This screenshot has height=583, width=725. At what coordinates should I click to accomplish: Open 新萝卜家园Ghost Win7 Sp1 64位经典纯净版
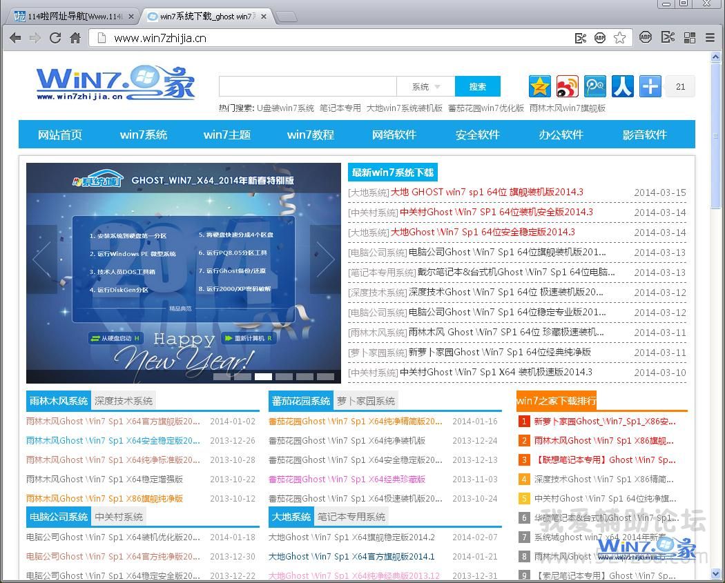(x=500, y=352)
